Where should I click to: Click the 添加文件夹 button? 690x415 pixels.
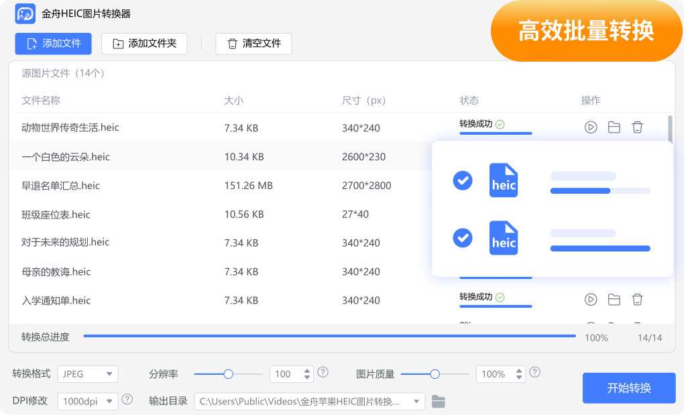coord(144,44)
